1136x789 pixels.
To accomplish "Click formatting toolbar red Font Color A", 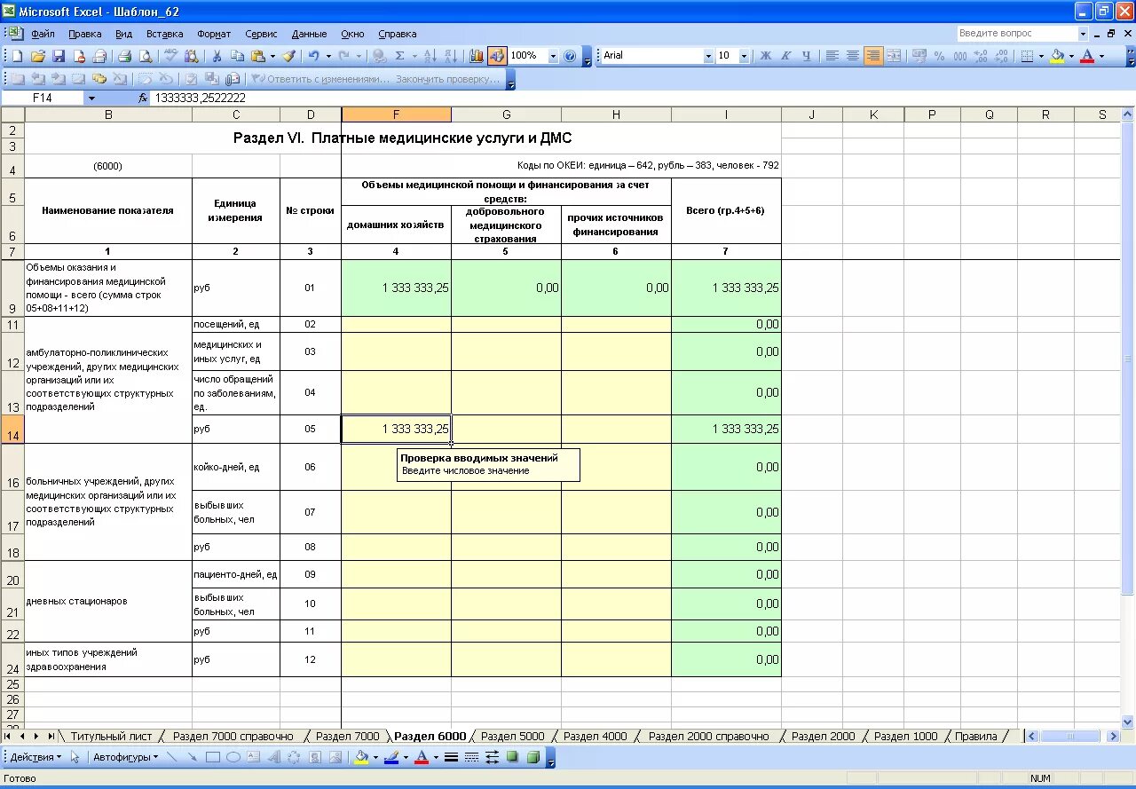I will (x=1087, y=56).
